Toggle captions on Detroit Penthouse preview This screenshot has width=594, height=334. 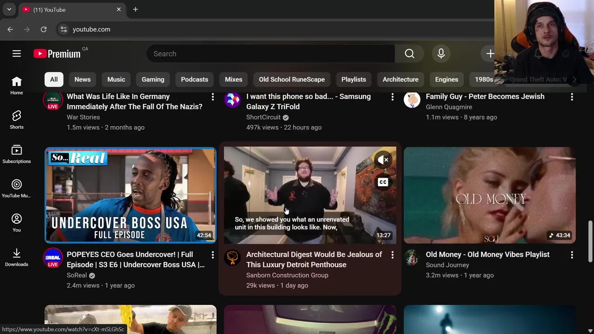tap(383, 182)
